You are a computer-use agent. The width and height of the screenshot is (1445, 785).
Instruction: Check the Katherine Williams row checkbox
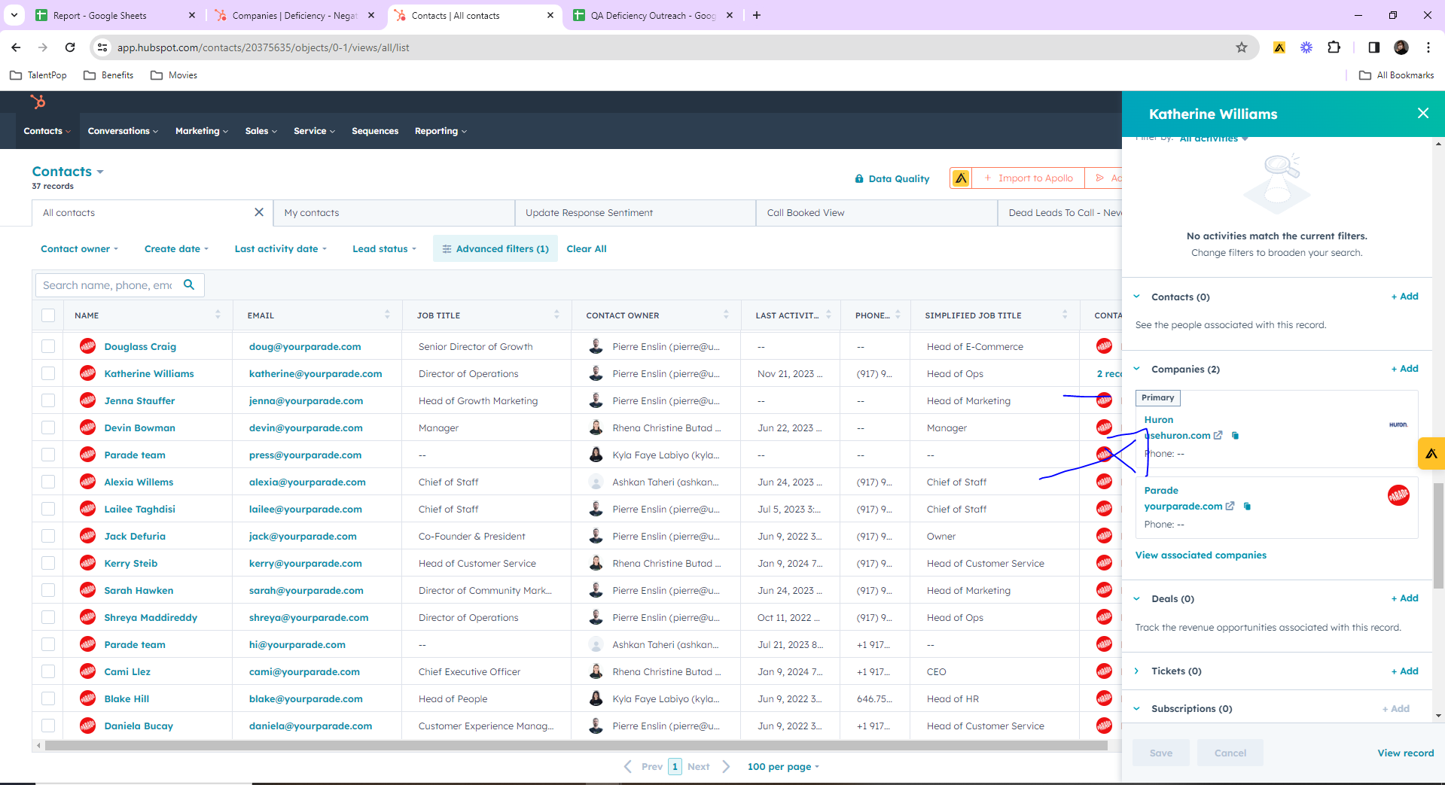[48, 373]
